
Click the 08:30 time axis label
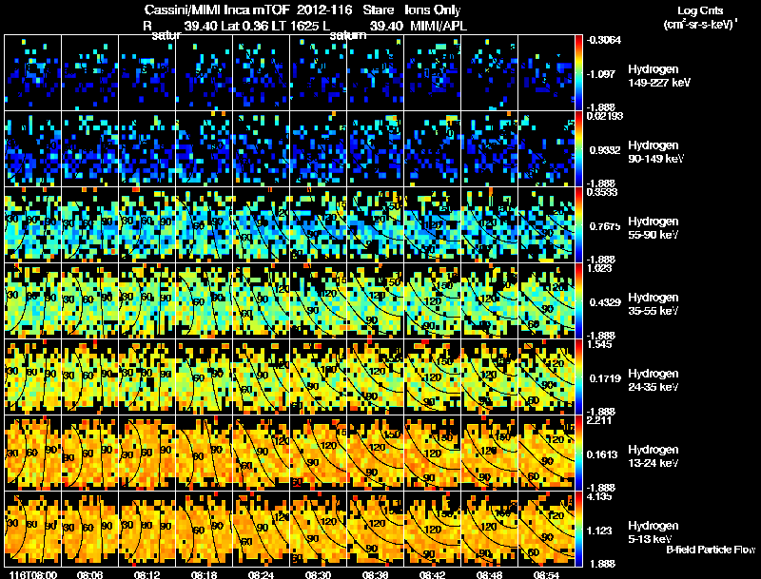[318, 574]
